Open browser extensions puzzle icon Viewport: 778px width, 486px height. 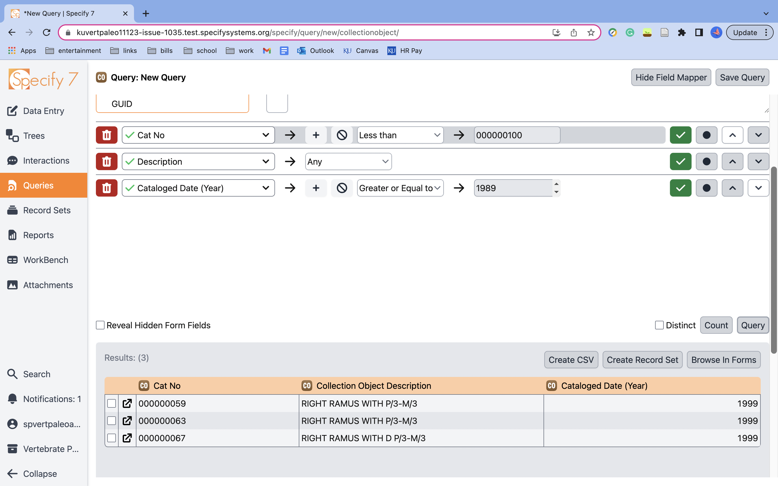pyautogui.click(x=682, y=32)
